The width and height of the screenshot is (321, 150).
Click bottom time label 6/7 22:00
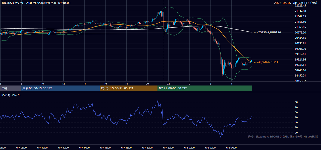(x=168, y=148)
